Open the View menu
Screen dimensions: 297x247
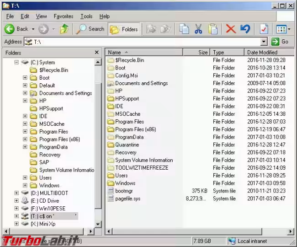point(41,16)
